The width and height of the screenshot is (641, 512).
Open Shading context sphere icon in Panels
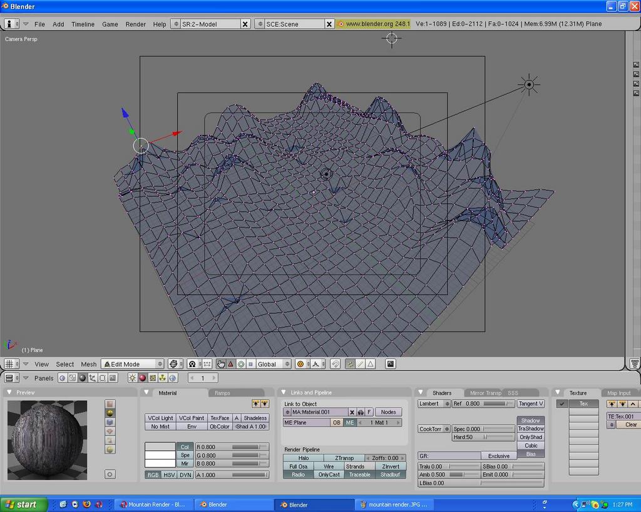tap(83, 378)
